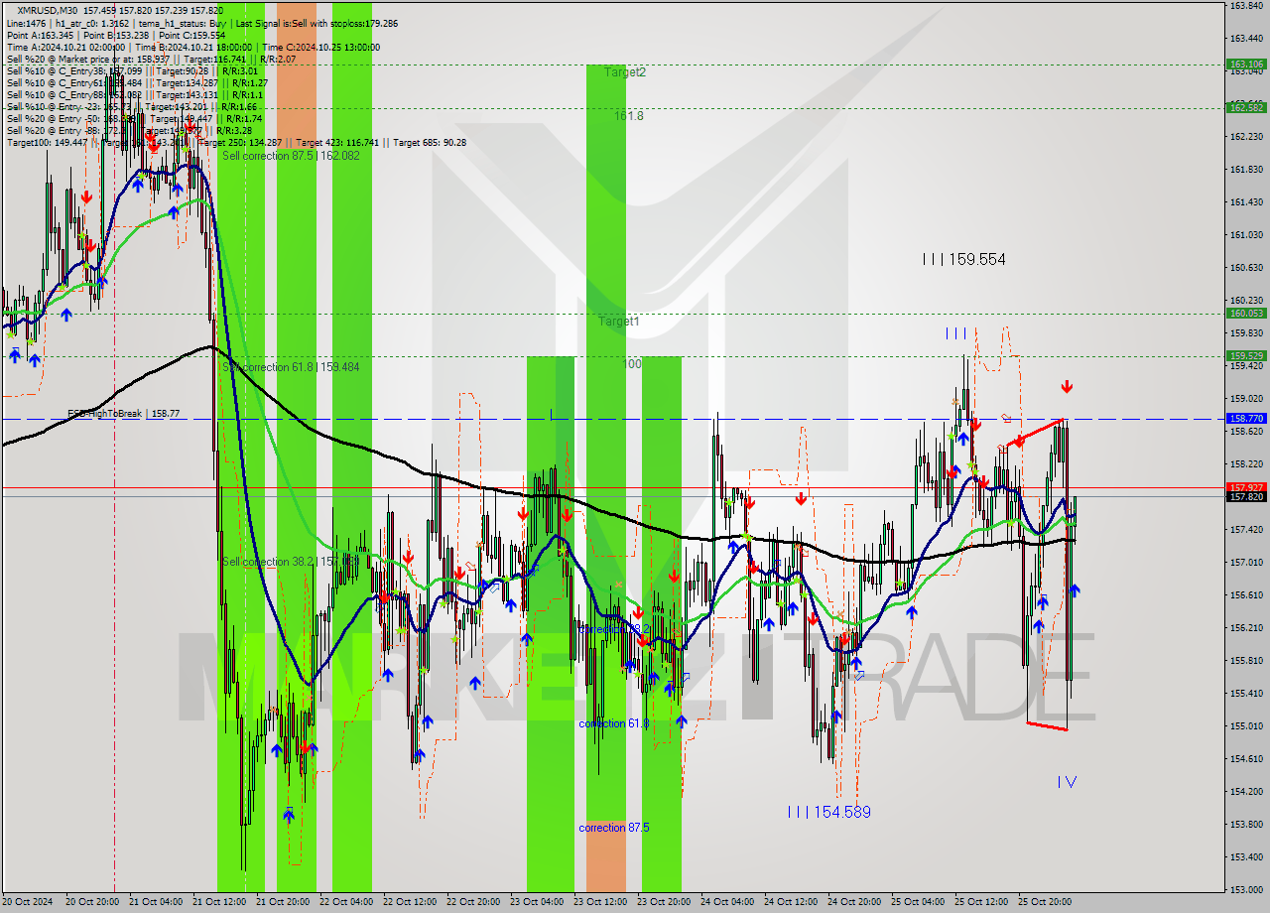Viewport: 1270px width, 913px height.
Task: Click the 'correction 61.8' blue label
Action: tap(614, 723)
